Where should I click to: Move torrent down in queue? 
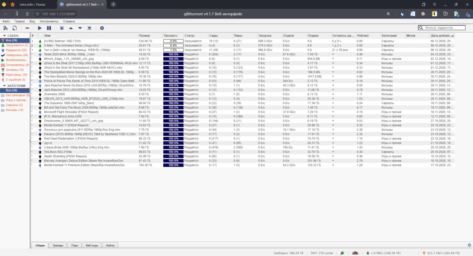click(80, 28)
